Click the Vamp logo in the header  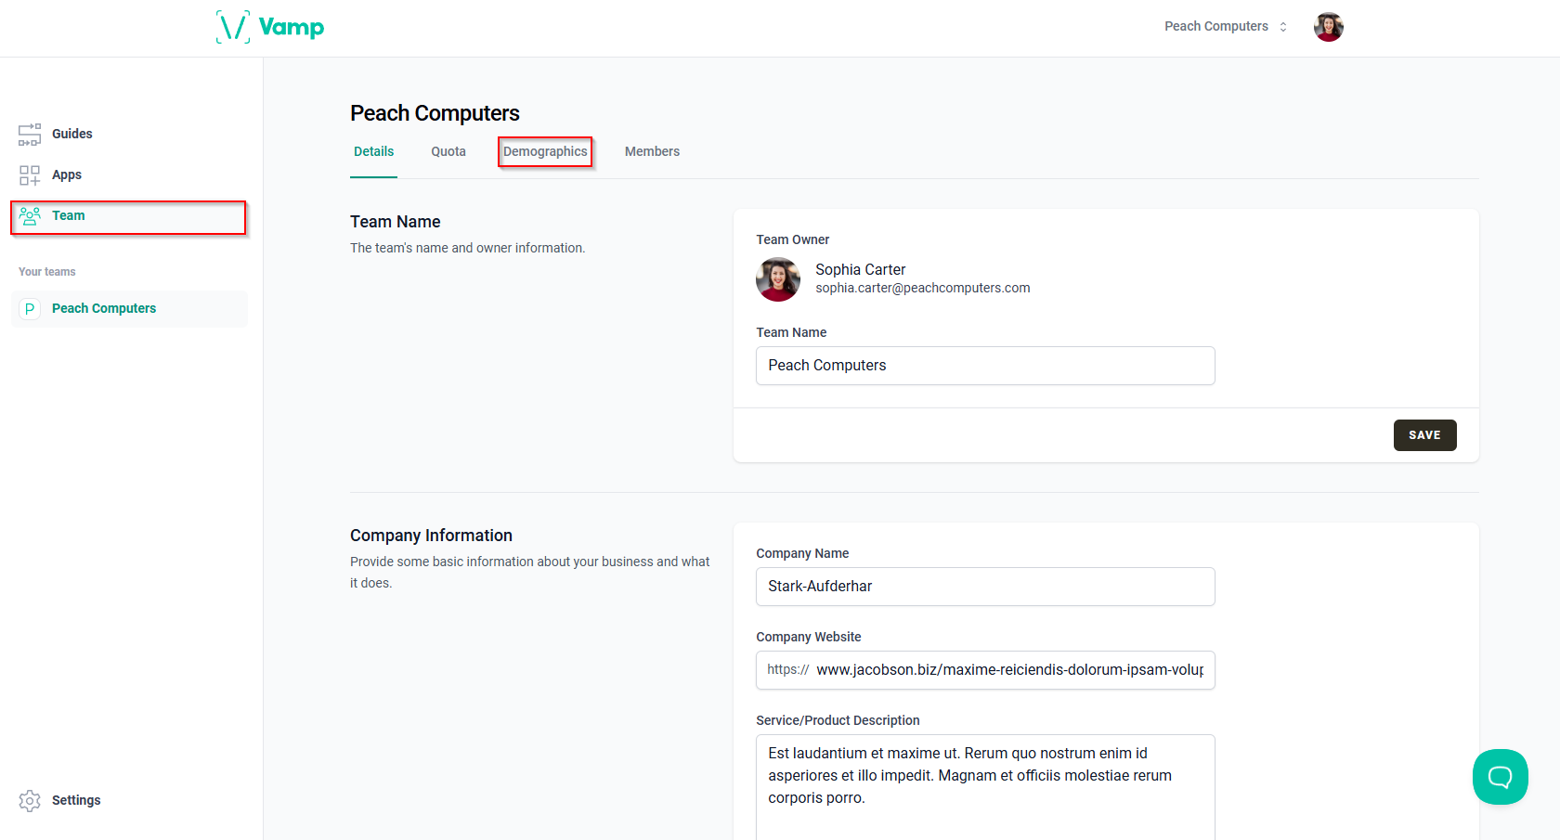pos(269,26)
